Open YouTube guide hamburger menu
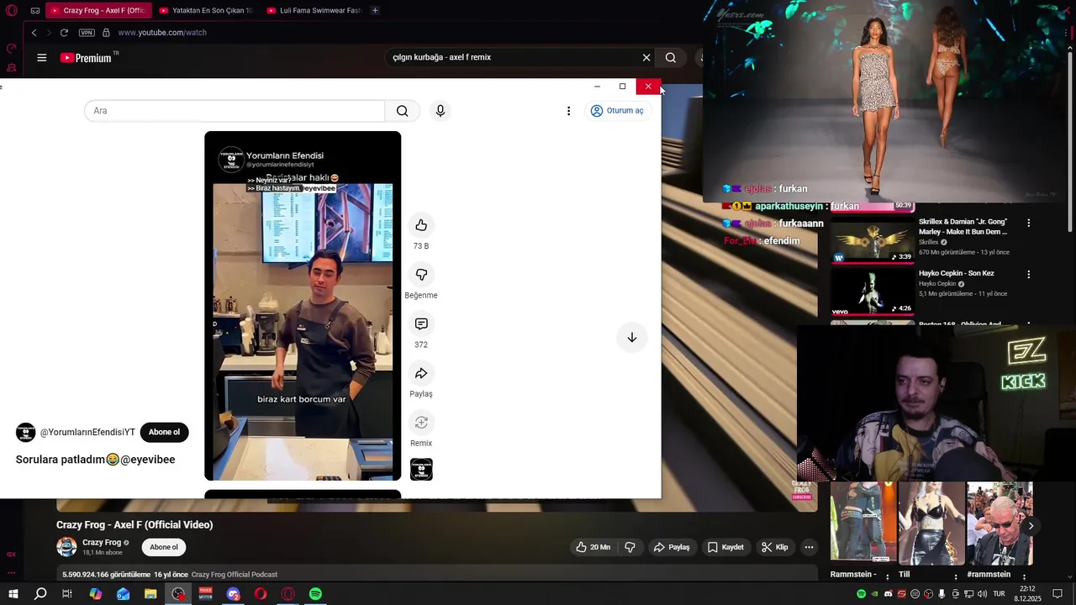Image resolution: width=1076 pixels, height=605 pixels. (x=41, y=58)
